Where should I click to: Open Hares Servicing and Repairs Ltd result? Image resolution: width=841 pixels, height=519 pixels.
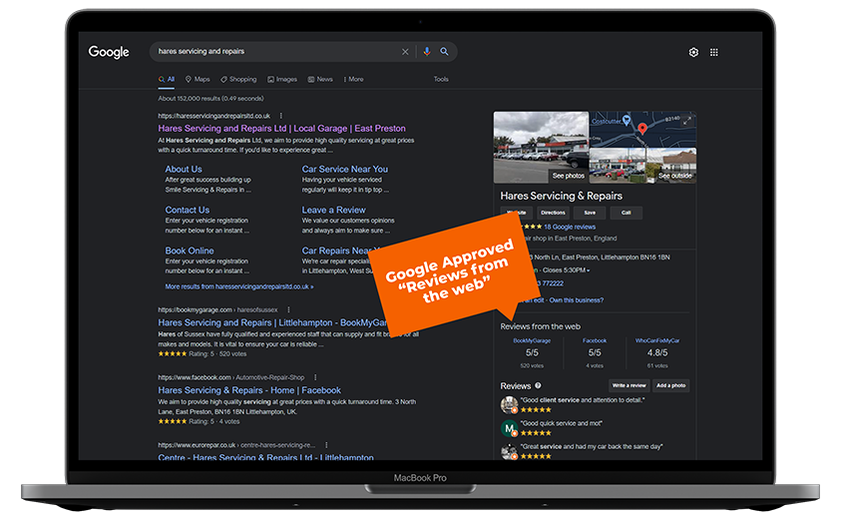tap(281, 129)
